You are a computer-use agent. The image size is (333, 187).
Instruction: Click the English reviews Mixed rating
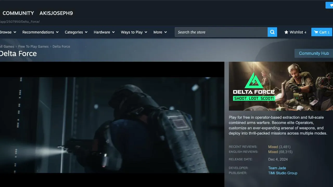point(273,152)
